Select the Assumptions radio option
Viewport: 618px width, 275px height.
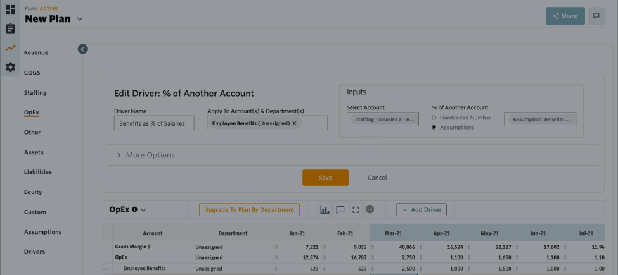[434, 128]
